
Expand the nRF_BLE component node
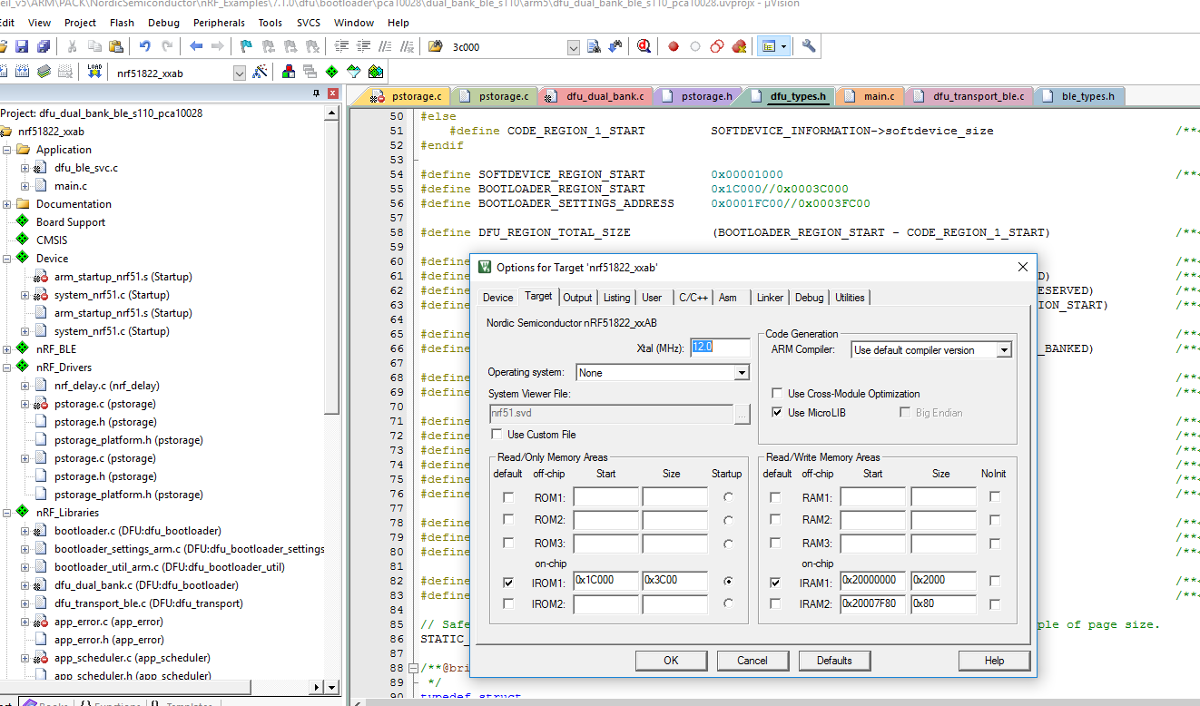click(7, 349)
